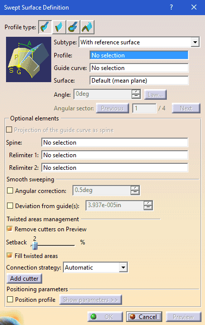Open the Connection strategy dropdown
The image size is (205, 325).
[x=123, y=268]
